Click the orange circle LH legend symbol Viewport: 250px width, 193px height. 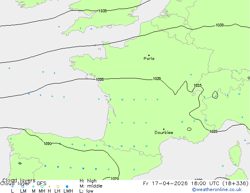click(58, 186)
